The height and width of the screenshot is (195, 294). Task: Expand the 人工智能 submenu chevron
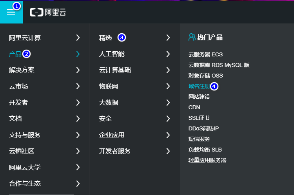[x=168, y=54]
